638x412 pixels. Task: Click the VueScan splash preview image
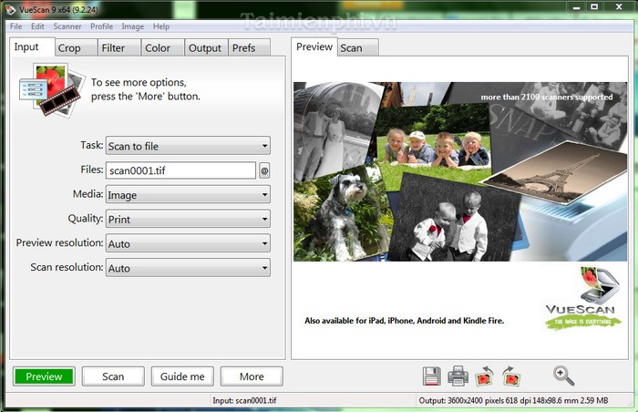coord(460,171)
